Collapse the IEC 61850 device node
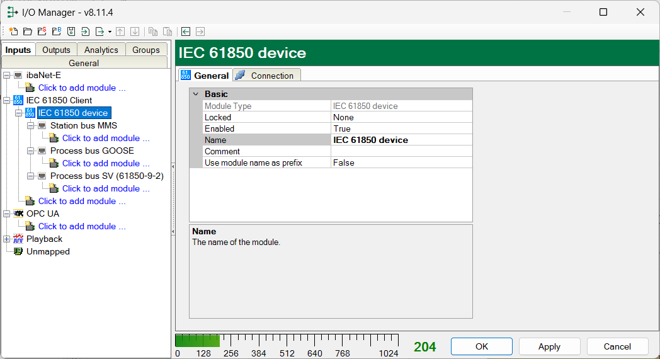 click(18, 113)
